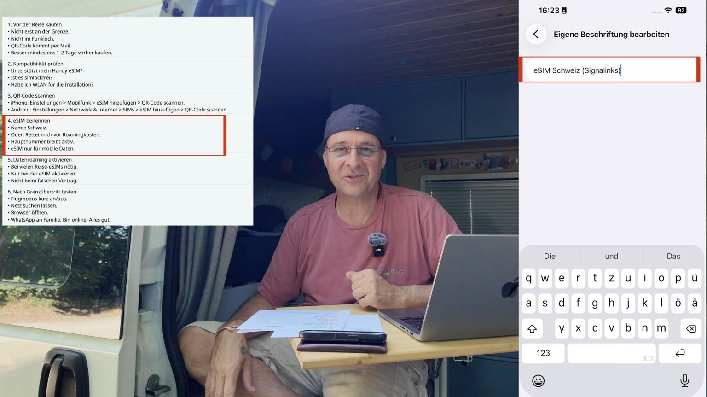Tap the ö key
The width and height of the screenshot is (707, 397).
(x=678, y=303)
